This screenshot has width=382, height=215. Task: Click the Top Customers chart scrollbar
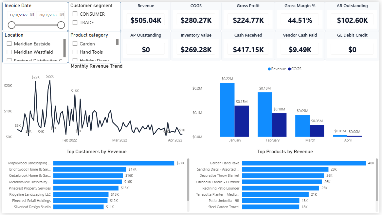(x=188, y=179)
